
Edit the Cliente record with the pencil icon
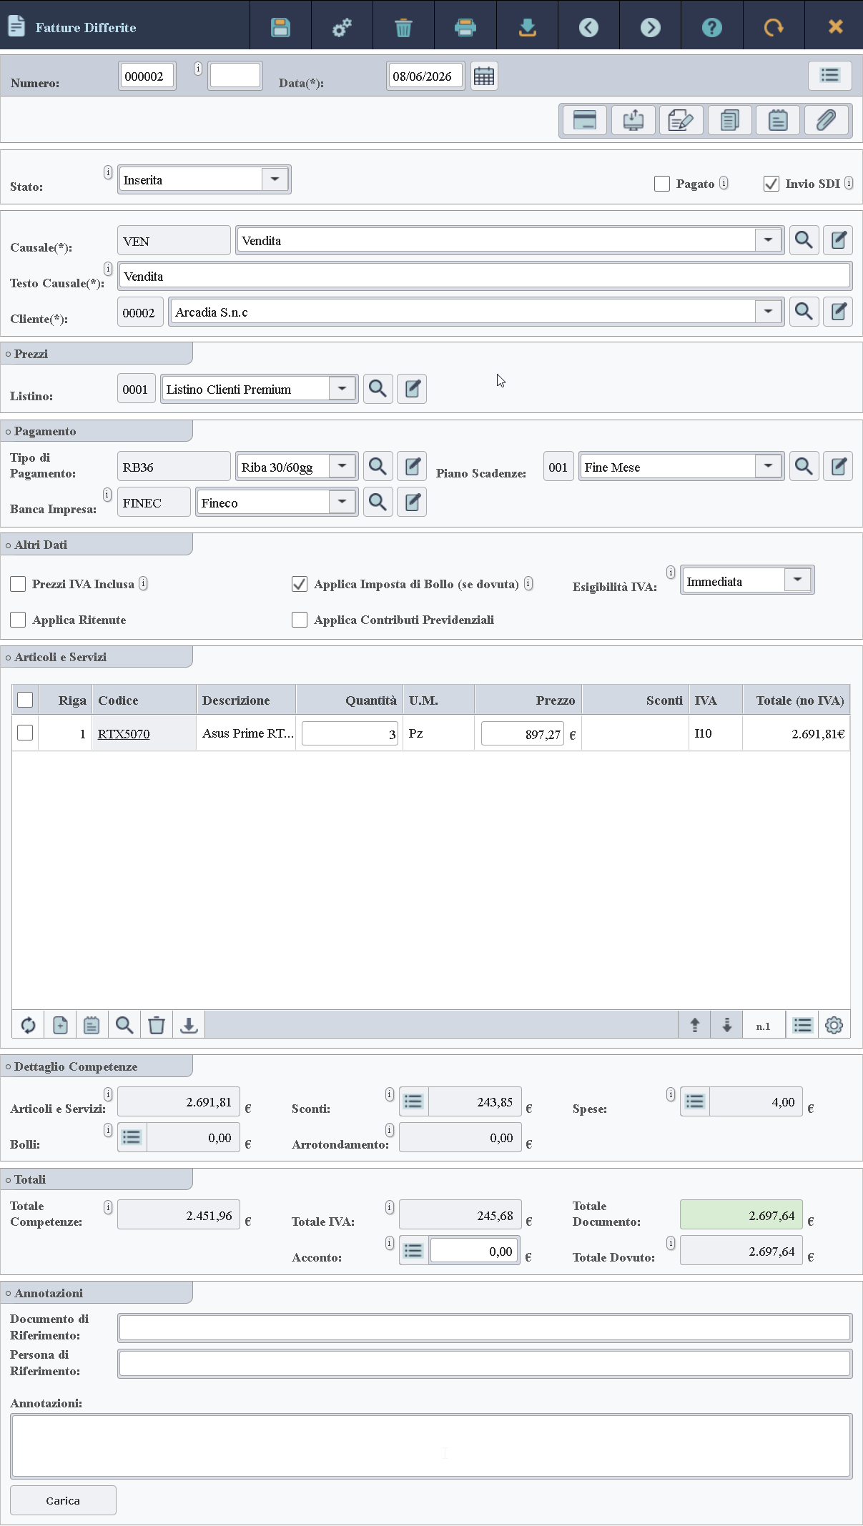(x=838, y=312)
